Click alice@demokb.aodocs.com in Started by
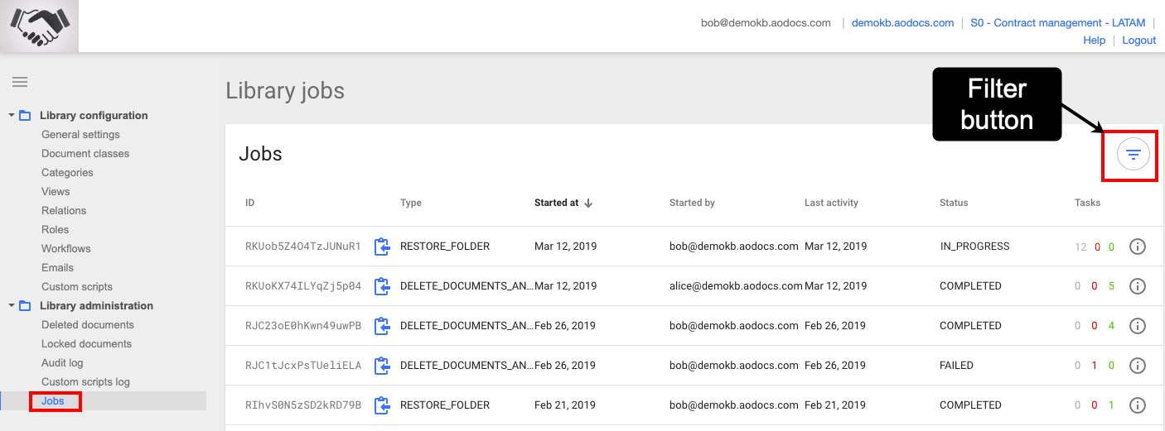 [x=736, y=286]
